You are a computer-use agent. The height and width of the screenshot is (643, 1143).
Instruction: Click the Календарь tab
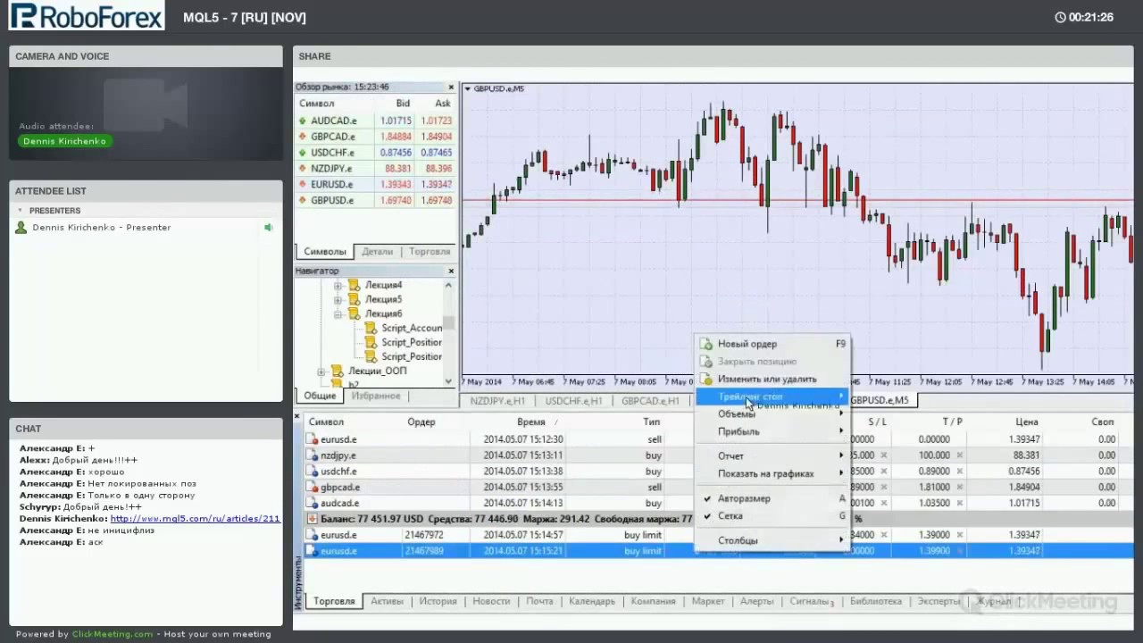[x=592, y=601]
